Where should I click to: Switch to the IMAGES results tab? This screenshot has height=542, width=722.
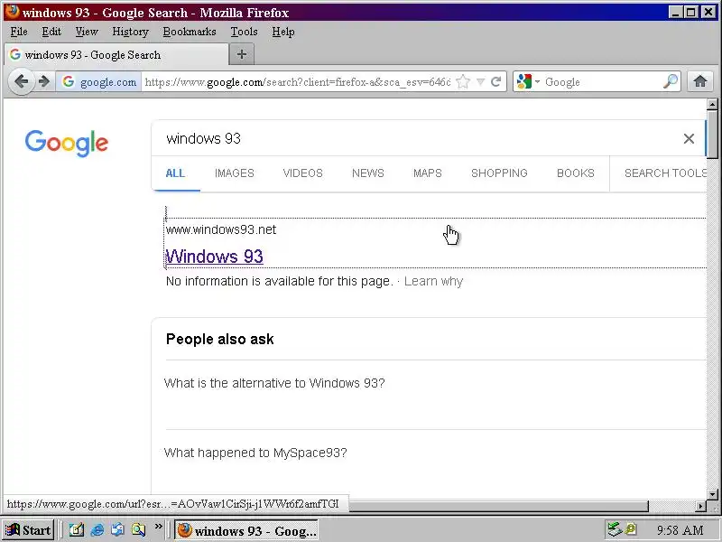pos(235,173)
